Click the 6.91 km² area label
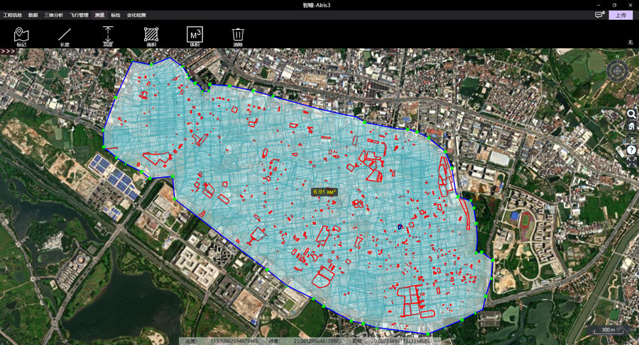This screenshot has width=639, height=345. click(325, 191)
